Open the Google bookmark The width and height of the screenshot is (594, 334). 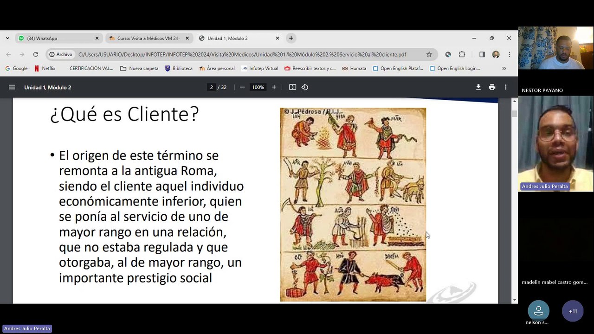coord(16,68)
